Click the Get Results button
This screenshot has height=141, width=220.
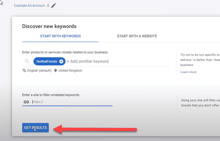35,128
